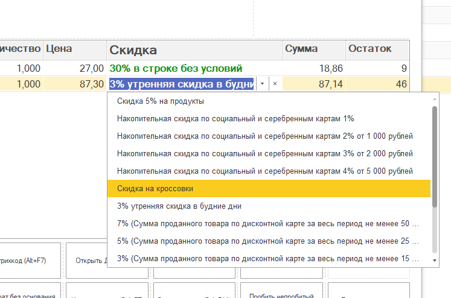Pick '3% утренняя скидка в будние дни' from list
Screen dimensions: 451x298
[269, 206]
